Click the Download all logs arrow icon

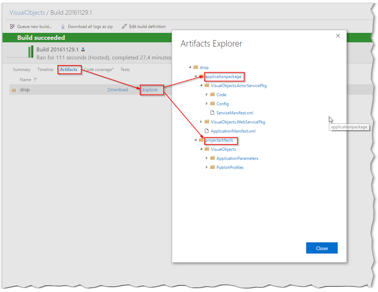coord(63,27)
